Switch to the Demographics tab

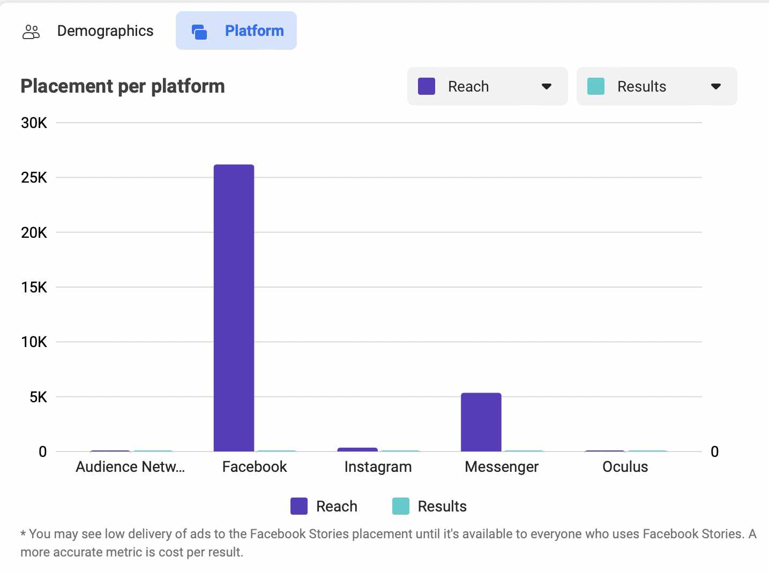pyautogui.click(x=105, y=31)
